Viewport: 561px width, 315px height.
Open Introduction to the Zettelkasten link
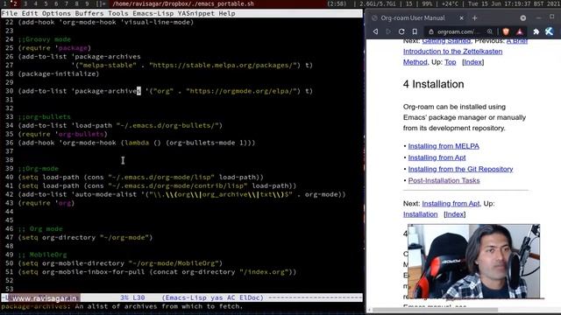tap(452, 52)
